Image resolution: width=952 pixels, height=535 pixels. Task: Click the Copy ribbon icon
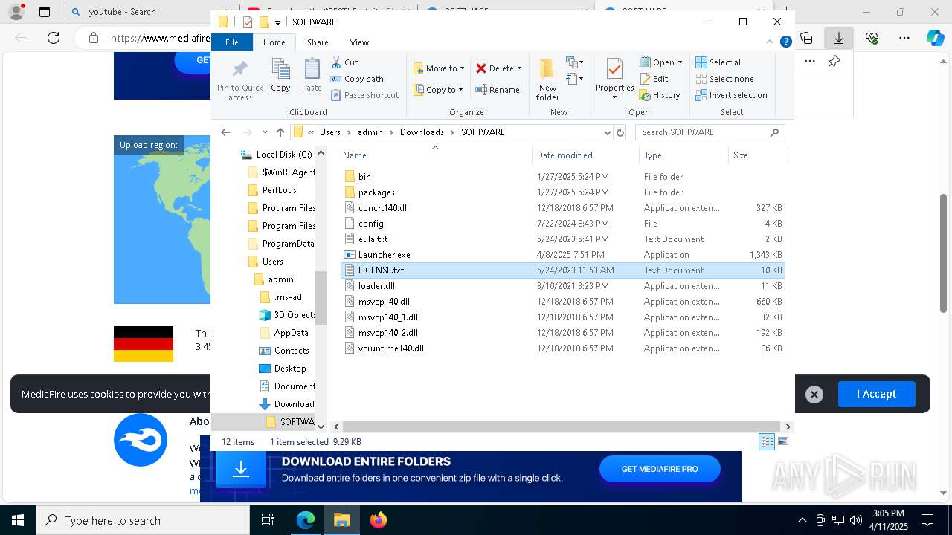pyautogui.click(x=280, y=76)
